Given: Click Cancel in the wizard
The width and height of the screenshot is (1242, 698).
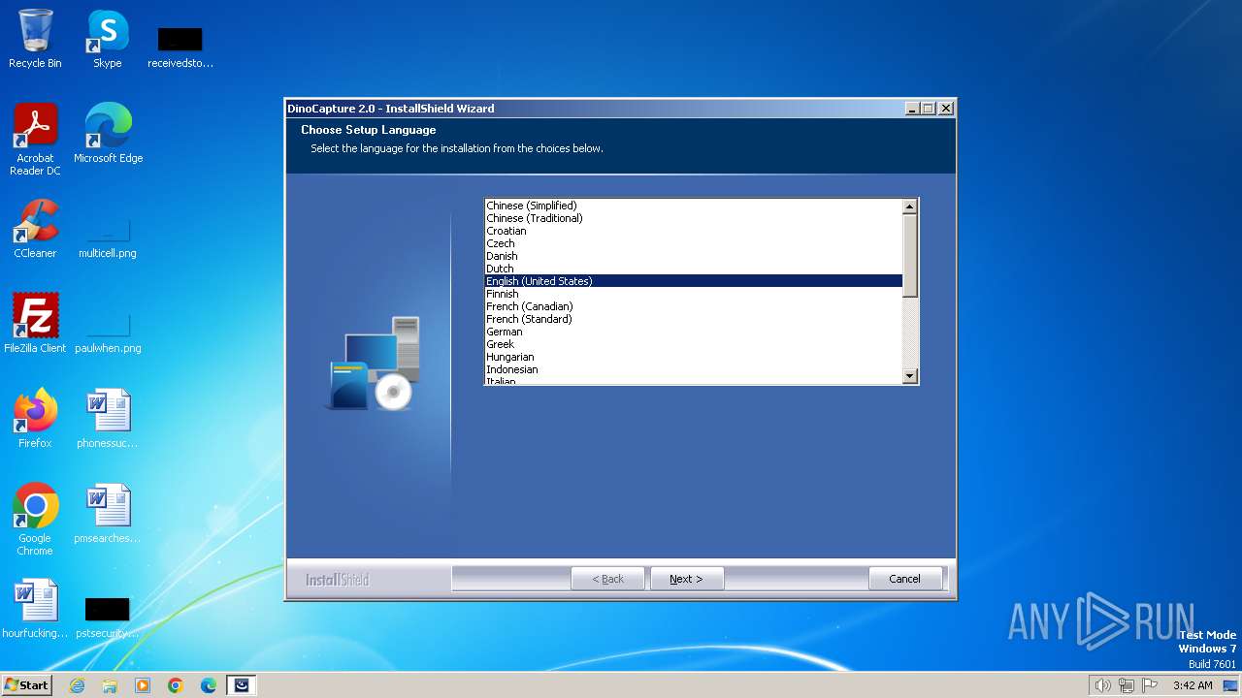Looking at the screenshot, I should [905, 579].
